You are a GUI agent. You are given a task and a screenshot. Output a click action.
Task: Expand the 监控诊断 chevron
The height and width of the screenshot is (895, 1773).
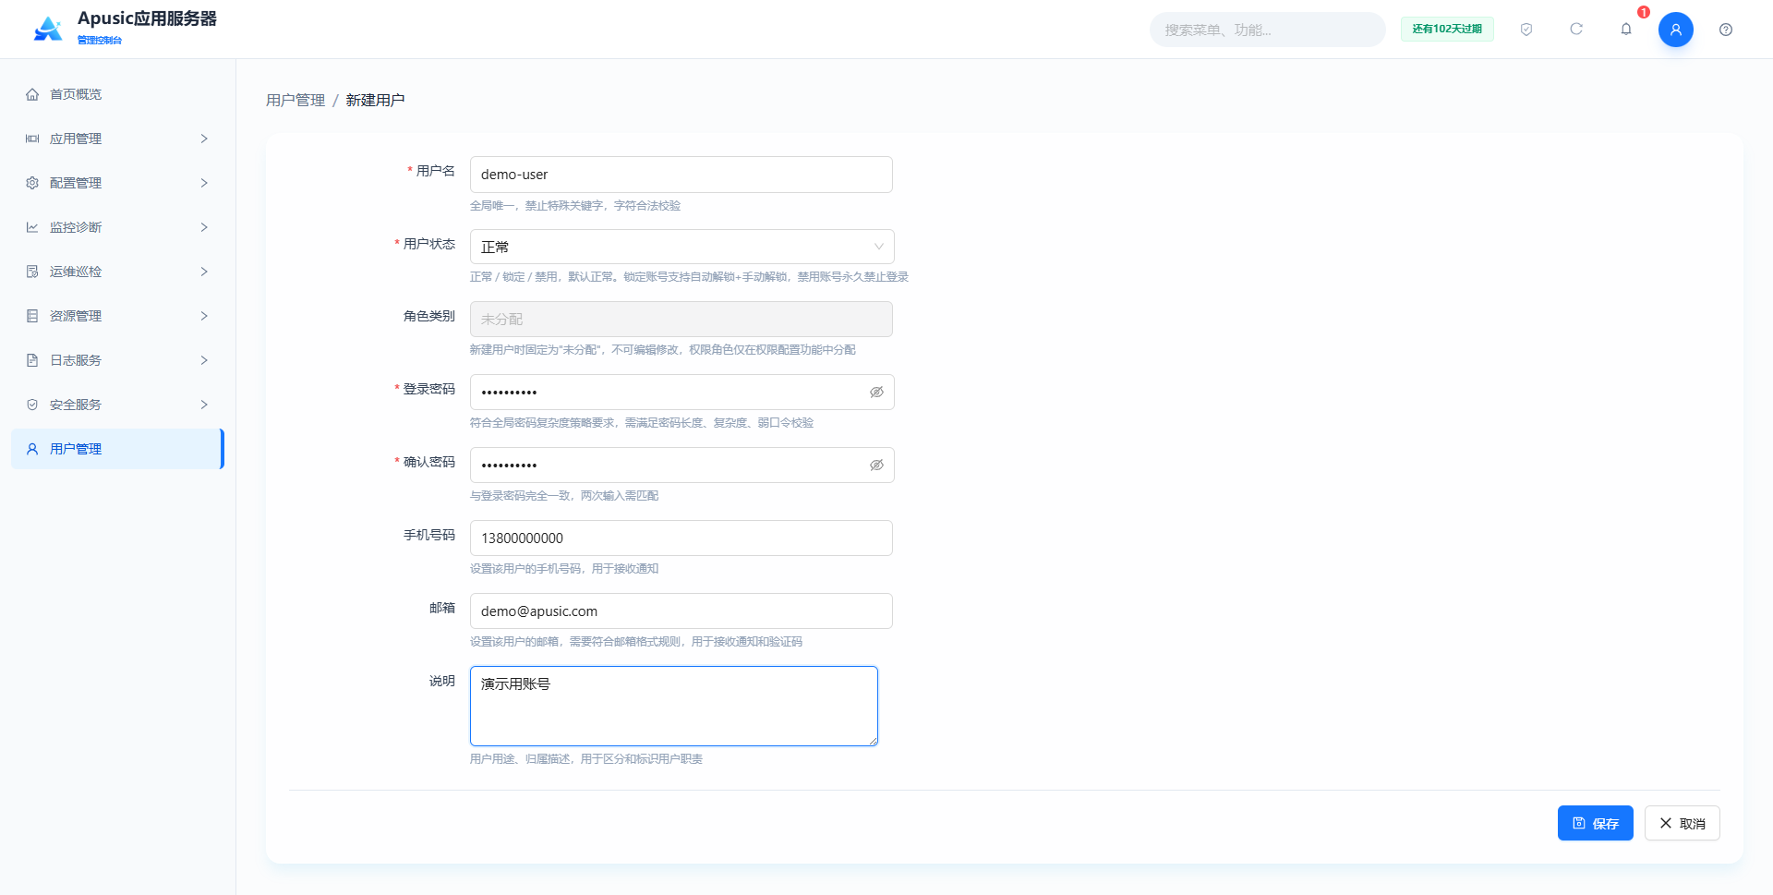(x=204, y=227)
